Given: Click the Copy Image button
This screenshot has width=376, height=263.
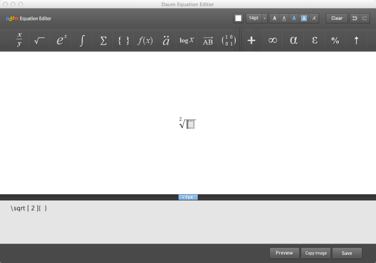Looking at the screenshot, I should coord(316,253).
